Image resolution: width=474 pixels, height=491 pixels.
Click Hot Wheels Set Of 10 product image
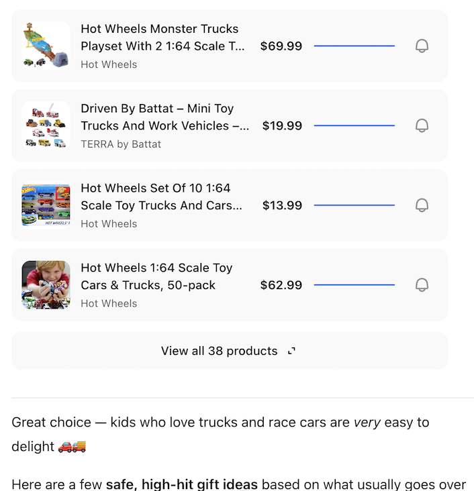pos(46,205)
